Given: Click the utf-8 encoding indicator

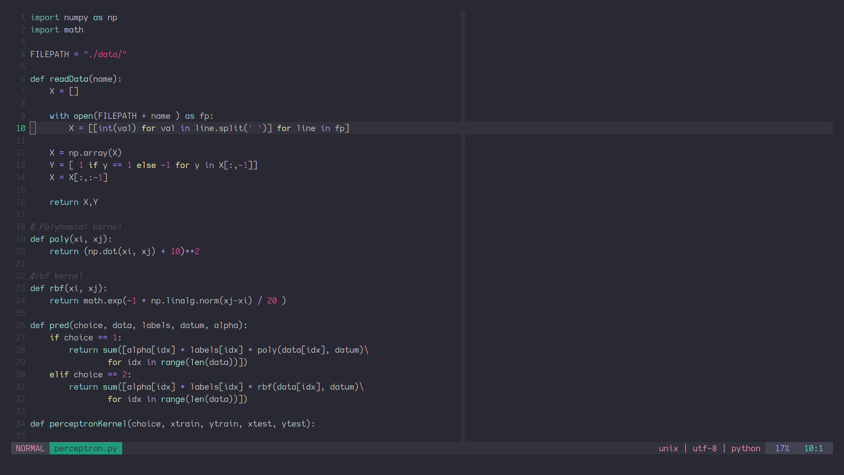Looking at the screenshot, I should click(x=705, y=448).
